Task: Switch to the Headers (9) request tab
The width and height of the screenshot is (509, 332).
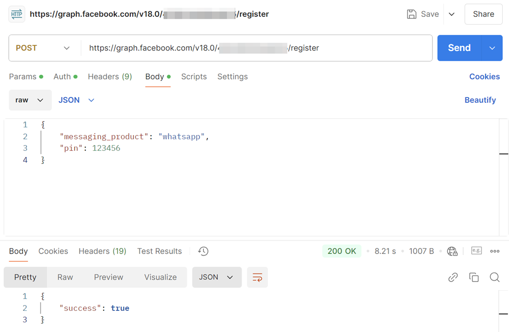Action: (x=110, y=77)
